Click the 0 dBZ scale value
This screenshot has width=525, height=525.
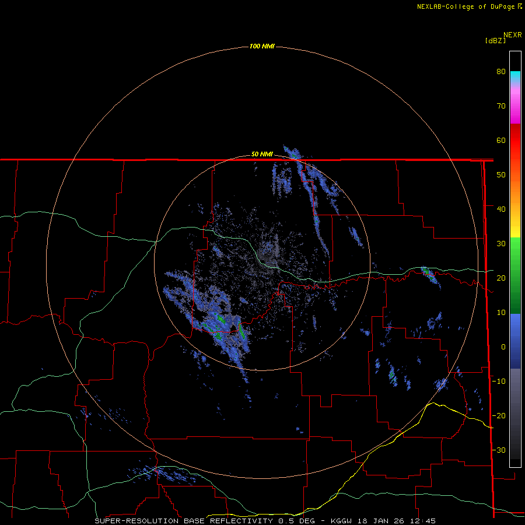coord(503,347)
